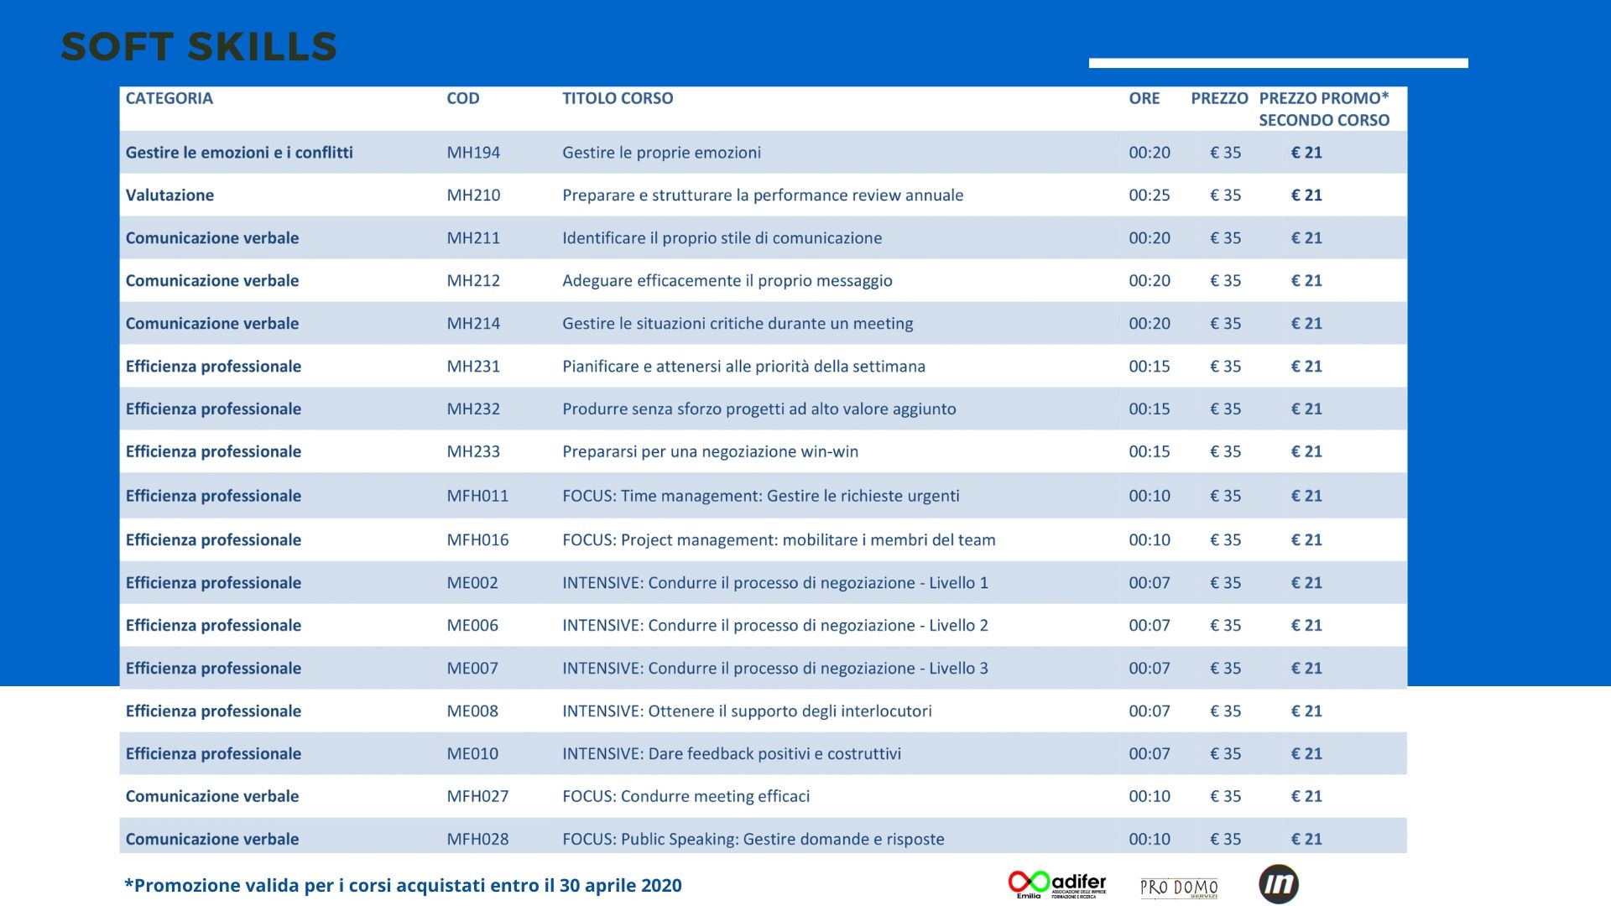Click the round black IN logo

point(1279,884)
